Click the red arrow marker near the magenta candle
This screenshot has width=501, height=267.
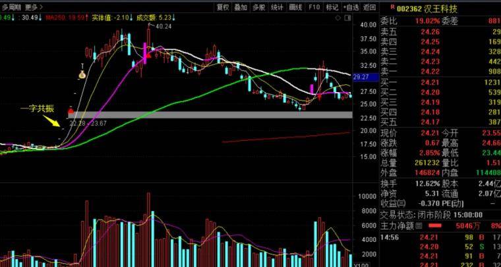148,55
